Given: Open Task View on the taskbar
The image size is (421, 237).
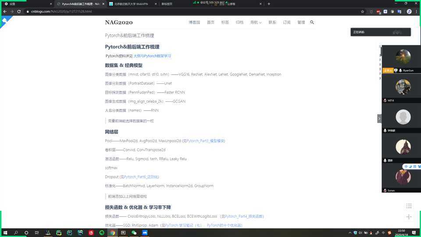Looking at the screenshot, I should pos(37,233).
